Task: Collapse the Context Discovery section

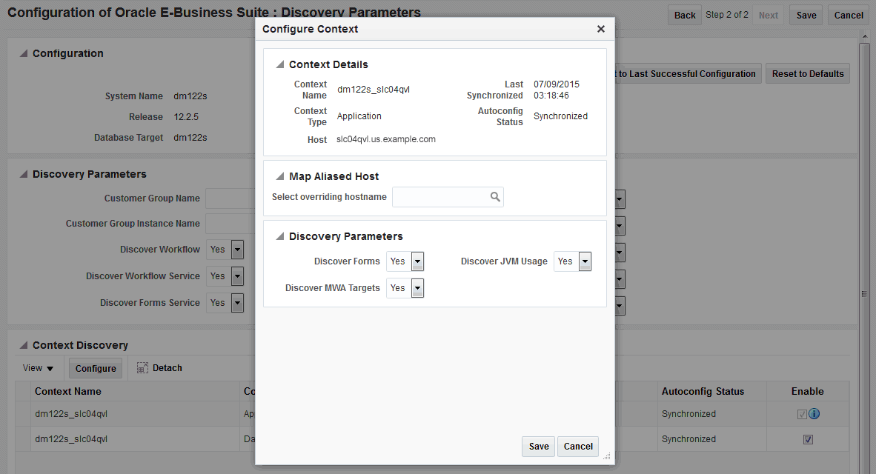Action: point(24,346)
